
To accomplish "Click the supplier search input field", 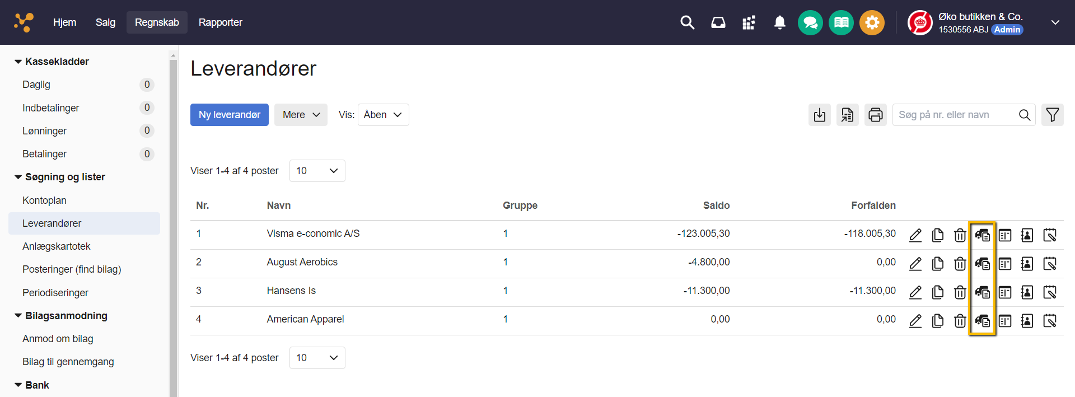I will coord(955,115).
